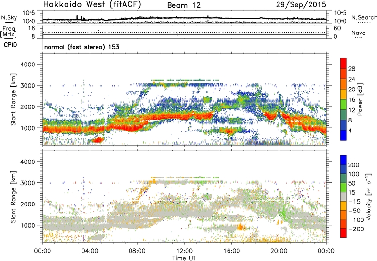
Task: Select the -100 label on Velocity colorbar
Action: pos(356,220)
